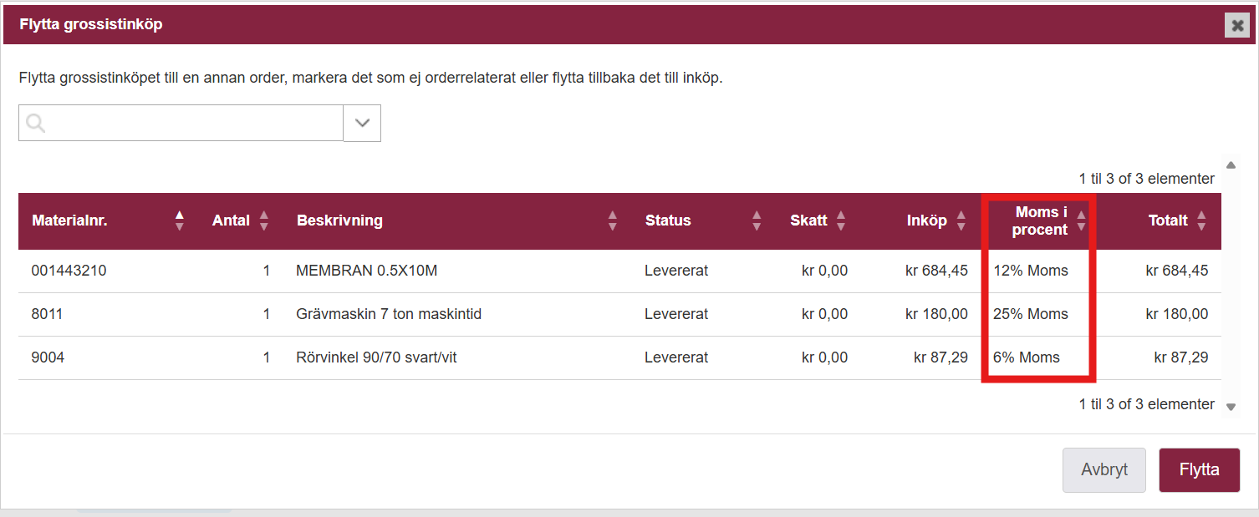Sort by Totalt column arrows
The image size is (1259, 517).
coord(1201,220)
